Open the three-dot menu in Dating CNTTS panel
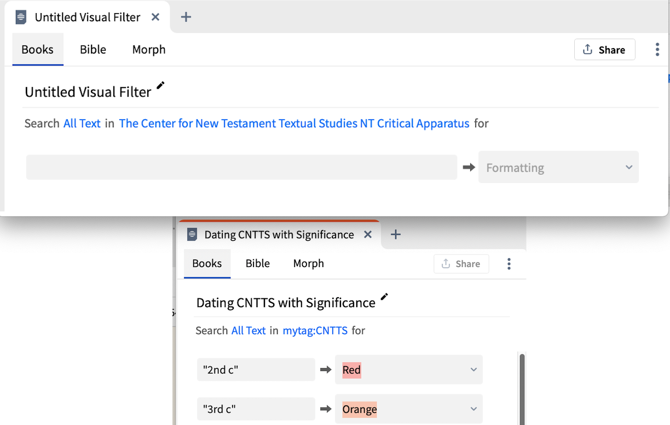 [x=509, y=264]
